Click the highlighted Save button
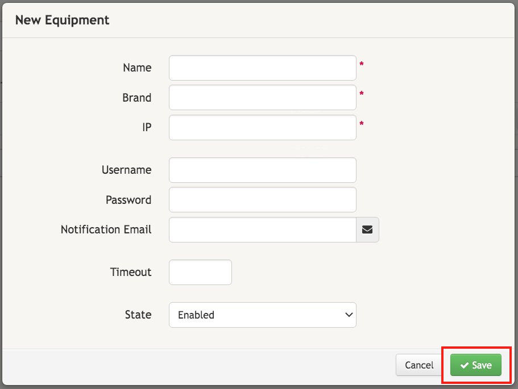 tap(475, 365)
